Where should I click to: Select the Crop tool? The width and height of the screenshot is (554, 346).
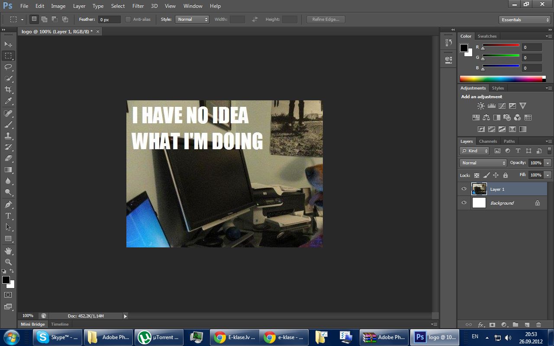tap(8, 89)
